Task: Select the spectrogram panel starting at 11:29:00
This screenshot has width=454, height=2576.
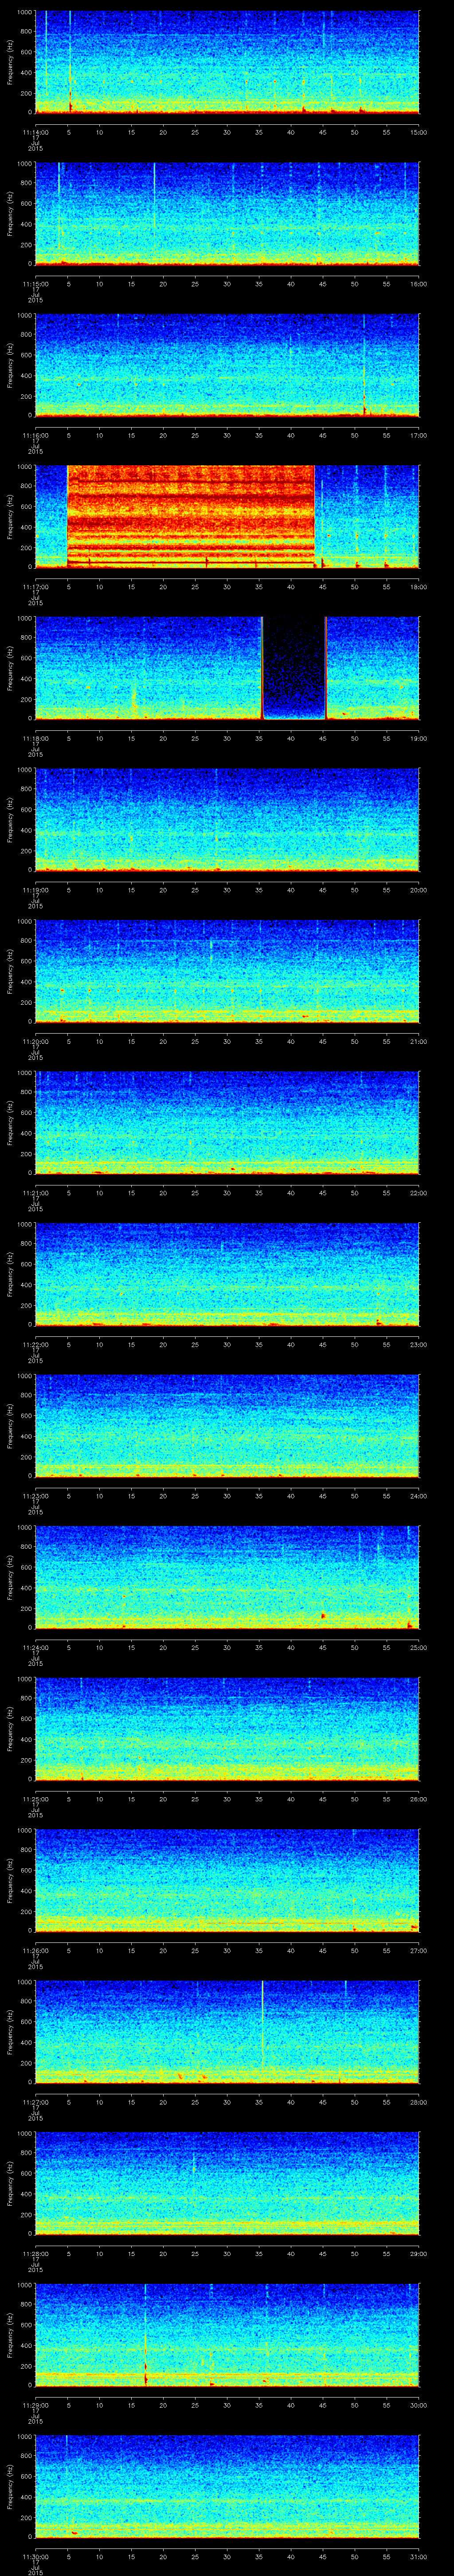Action: (x=227, y=2335)
